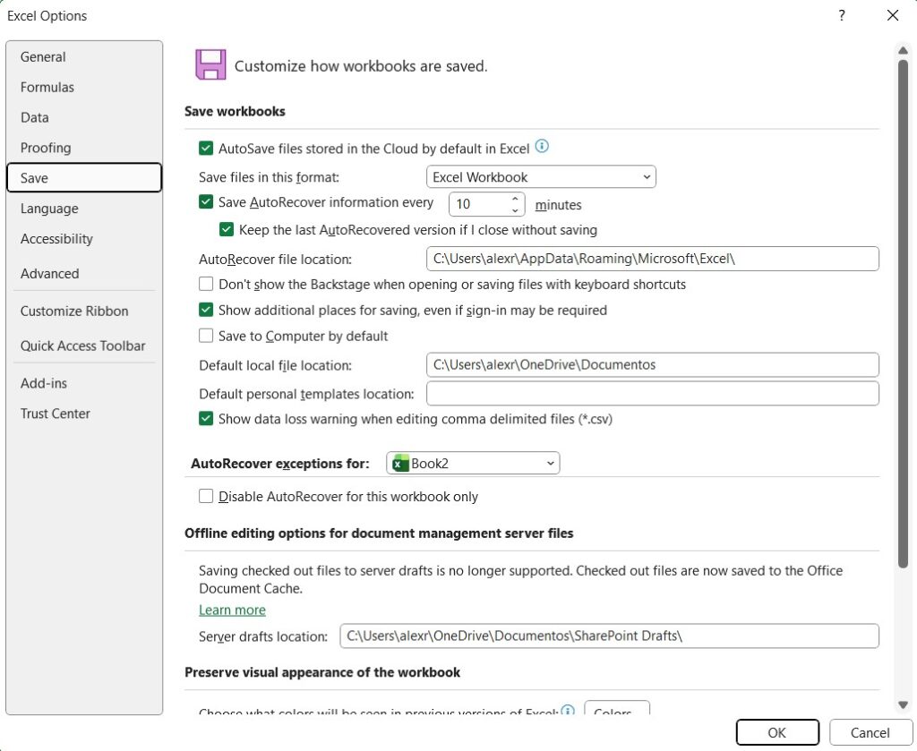Viewport: 917px width, 751px height.
Task: Uncheck keeping the last AutoRecovered version
Action: coord(227,229)
